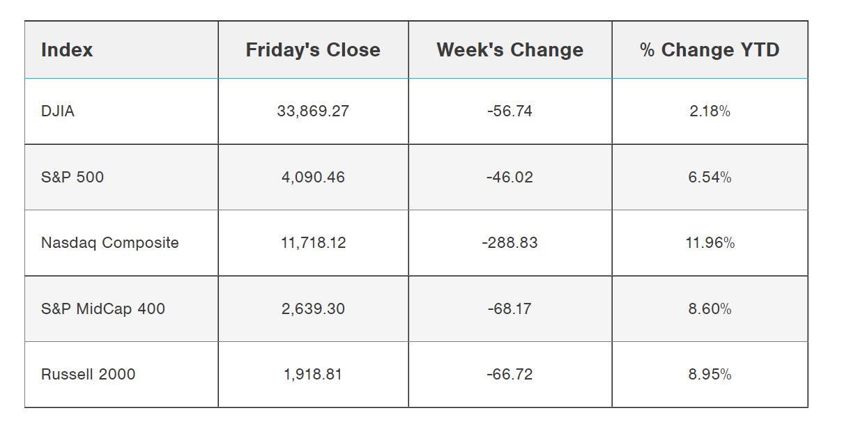Click Nasdaq week's change -288.83
The height and width of the screenshot is (422, 842).
(510, 242)
